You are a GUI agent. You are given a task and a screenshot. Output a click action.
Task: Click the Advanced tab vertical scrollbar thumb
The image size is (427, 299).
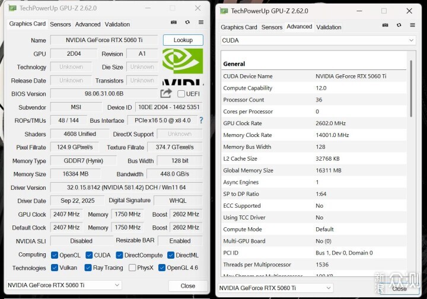coord(411,88)
